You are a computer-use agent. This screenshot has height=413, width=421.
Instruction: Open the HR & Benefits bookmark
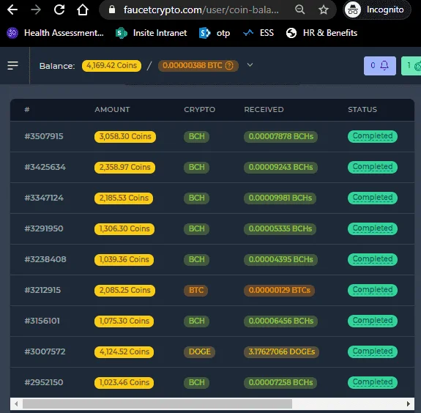tap(321, 33)
